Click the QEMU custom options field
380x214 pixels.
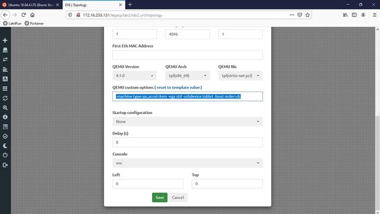pyautogui.click(x=188, y=96)
